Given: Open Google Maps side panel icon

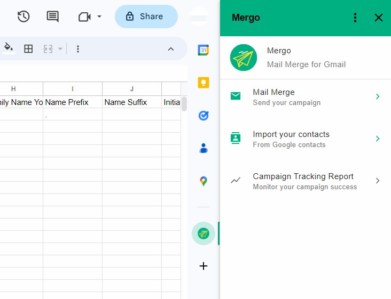Looking at the screenshot, I should click(204, 181).
